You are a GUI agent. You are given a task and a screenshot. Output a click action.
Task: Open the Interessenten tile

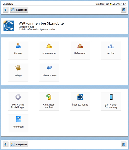(x=49, y=50)
